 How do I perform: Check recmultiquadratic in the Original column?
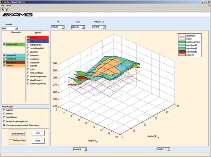pyautogui.click(x=28, y=48)
